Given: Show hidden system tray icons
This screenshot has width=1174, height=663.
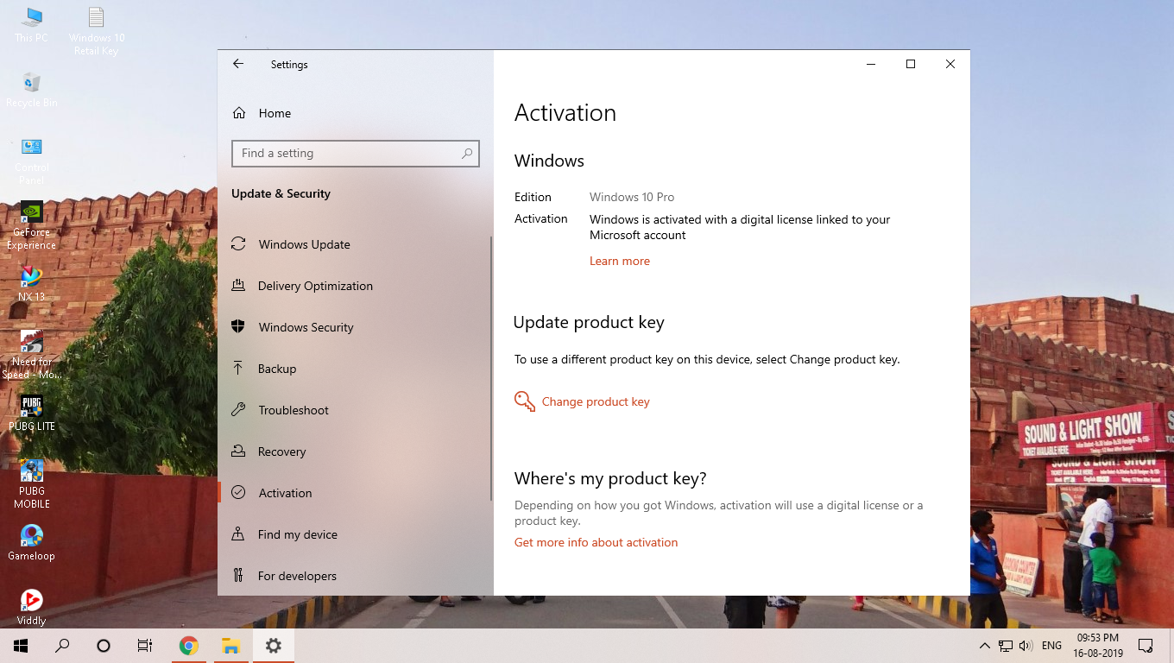Looking at the screenshot, I should 985,646.
